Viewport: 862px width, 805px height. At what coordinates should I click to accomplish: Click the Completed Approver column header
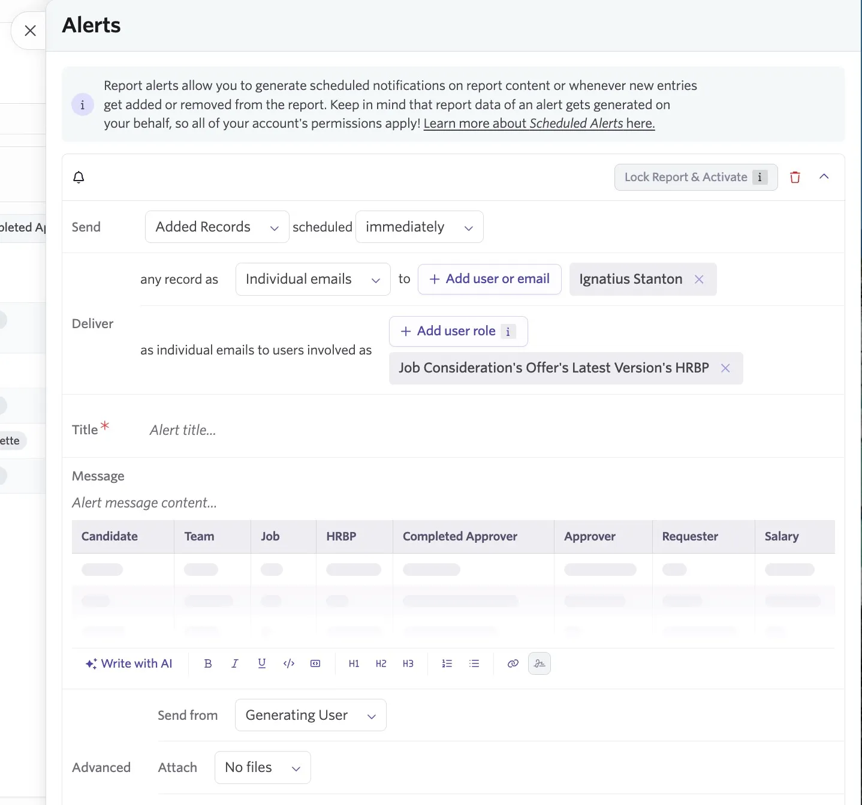(x=474, y=536)
